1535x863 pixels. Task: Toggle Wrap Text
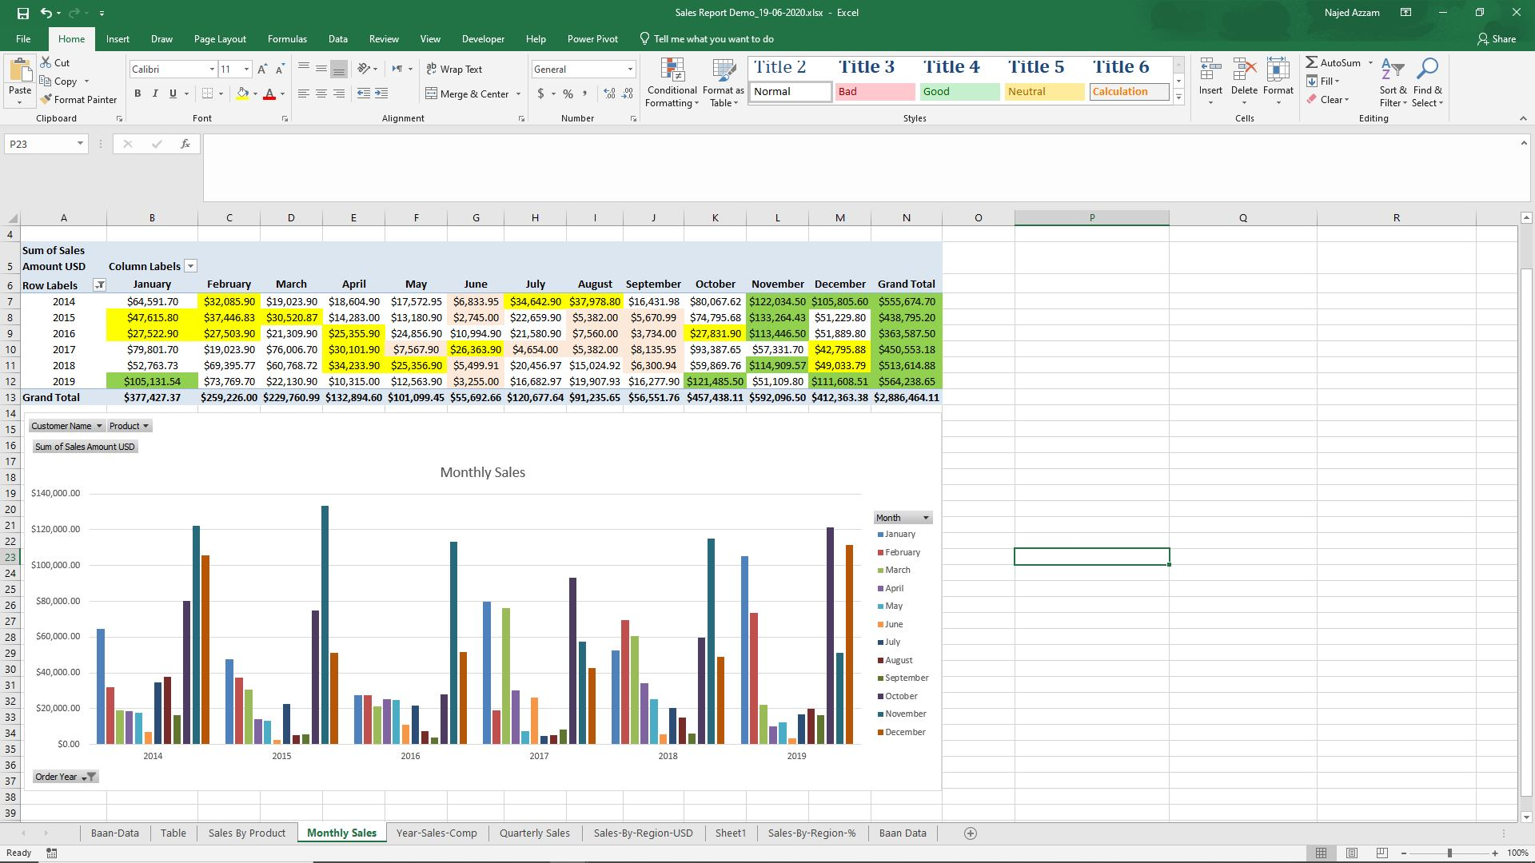pos(454,70)
